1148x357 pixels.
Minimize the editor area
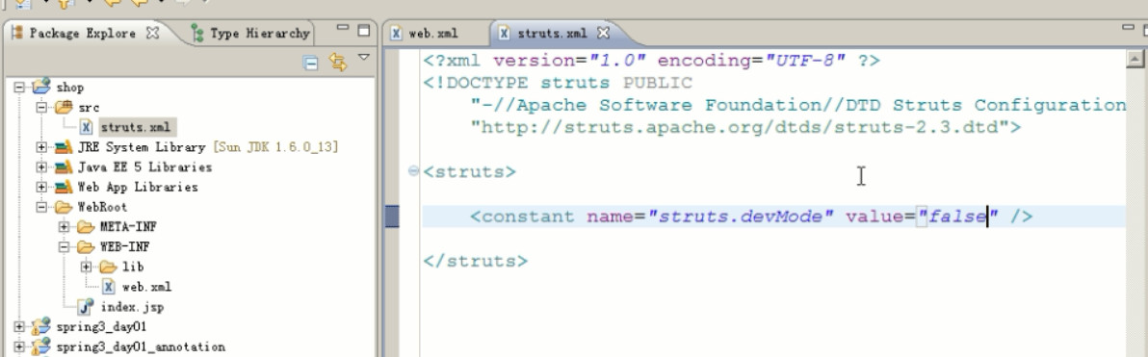pos(1128,28)
